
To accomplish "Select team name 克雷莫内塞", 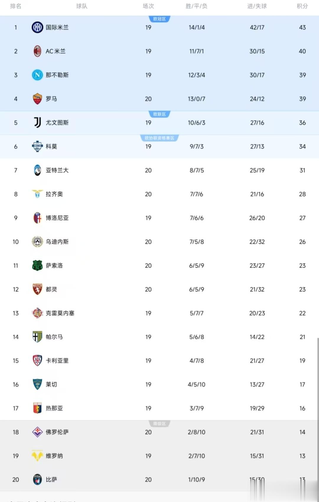I will [60, 313].
